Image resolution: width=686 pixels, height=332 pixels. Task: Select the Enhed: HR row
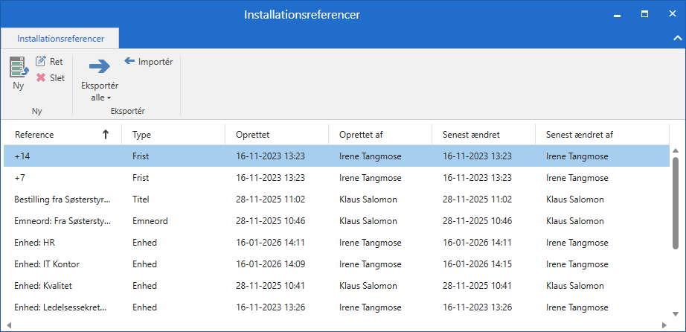(335, 243)
